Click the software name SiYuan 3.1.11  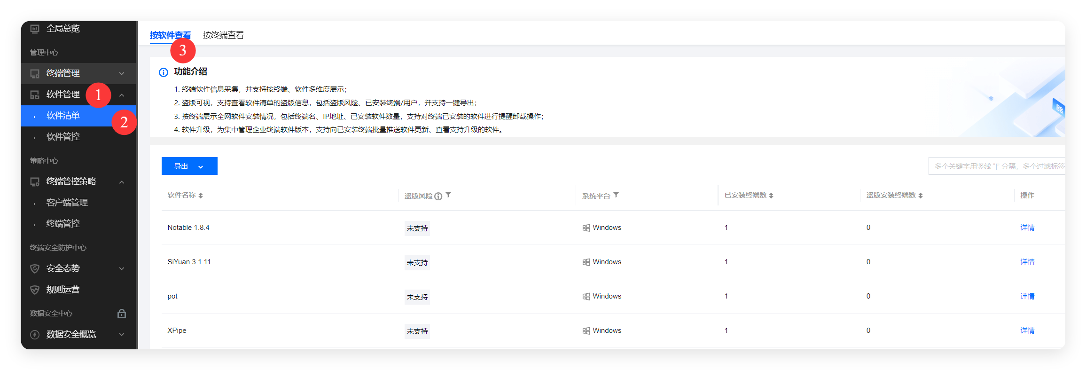[x=189, y=262]
